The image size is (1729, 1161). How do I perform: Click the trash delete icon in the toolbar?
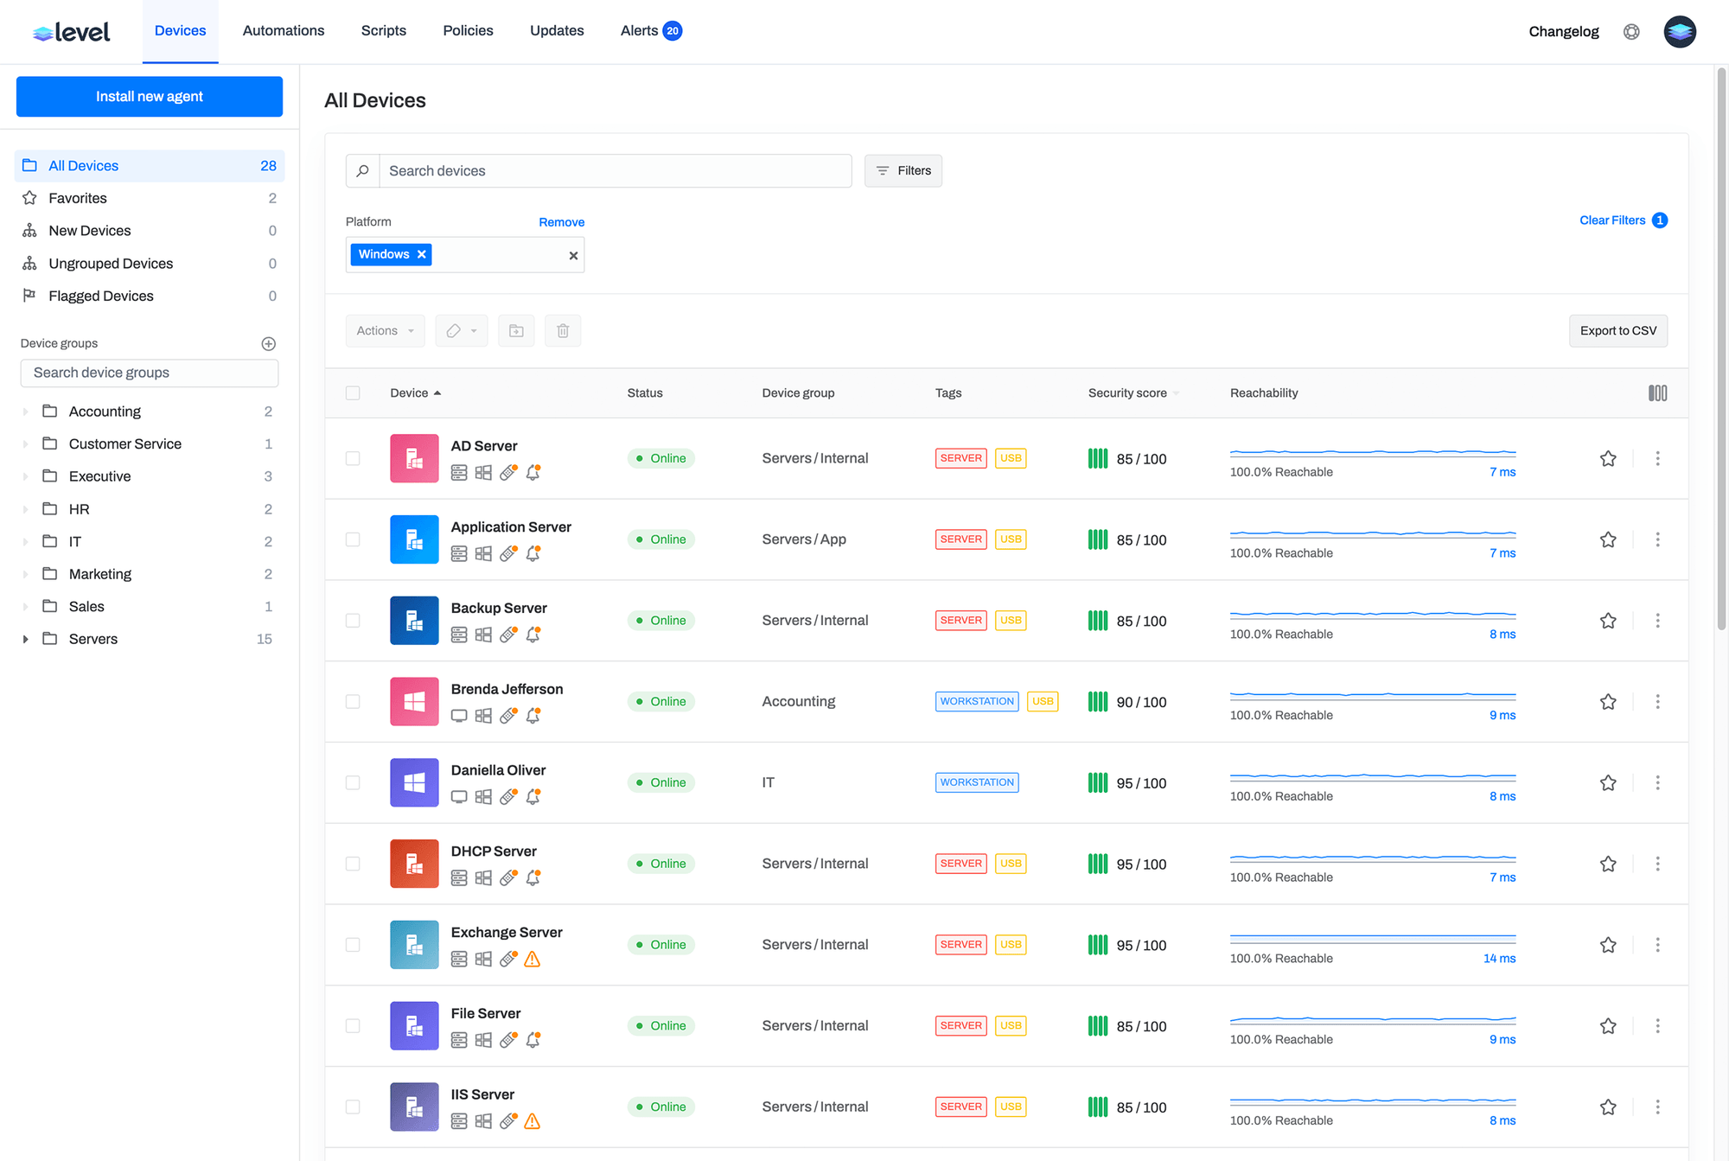tap(563, 331)
